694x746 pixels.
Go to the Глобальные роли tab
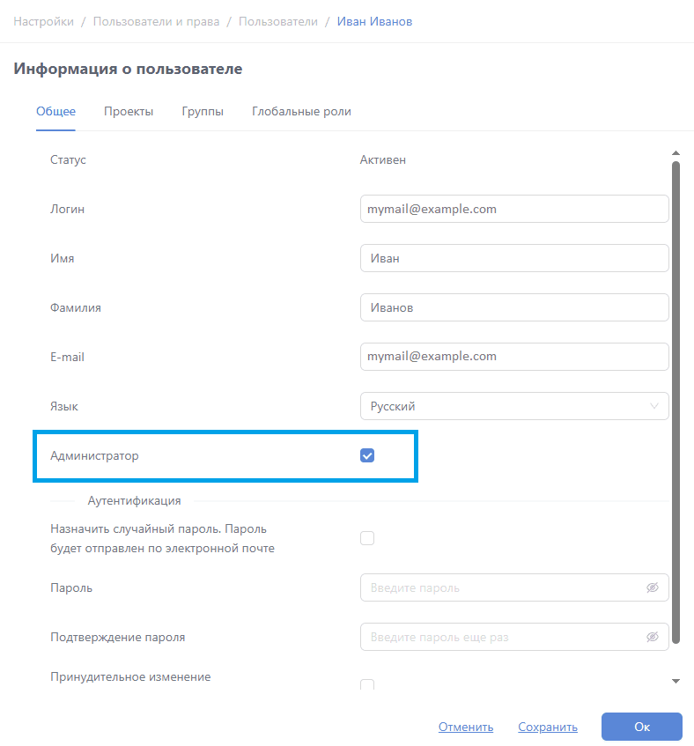click(301, 112)
